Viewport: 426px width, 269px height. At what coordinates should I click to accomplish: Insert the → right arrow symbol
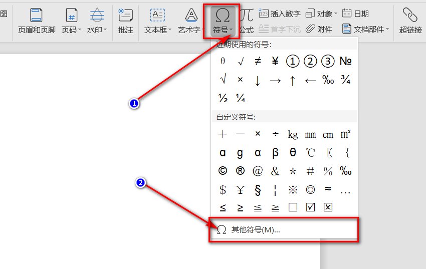pos(275,81)
